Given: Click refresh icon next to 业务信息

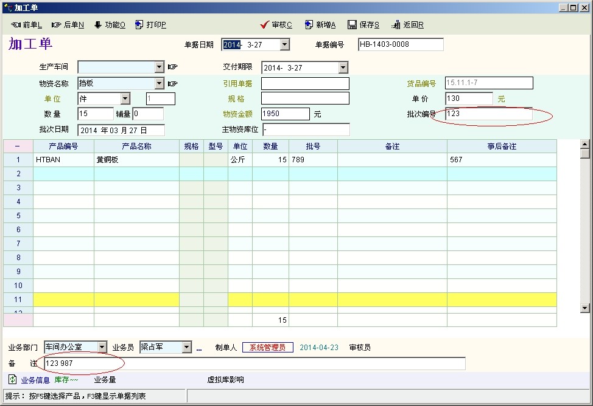Looking at the screenshot, I should pyautogui.click(x=12, y=380).
